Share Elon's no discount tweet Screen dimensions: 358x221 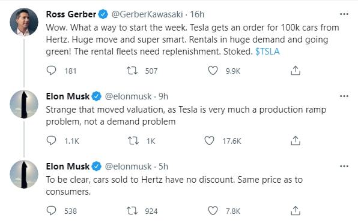(296, 211)
